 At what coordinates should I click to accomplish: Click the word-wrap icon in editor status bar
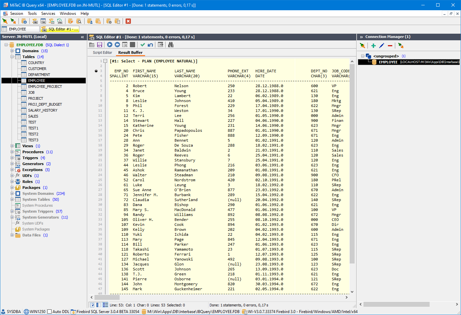coord(92,305)
